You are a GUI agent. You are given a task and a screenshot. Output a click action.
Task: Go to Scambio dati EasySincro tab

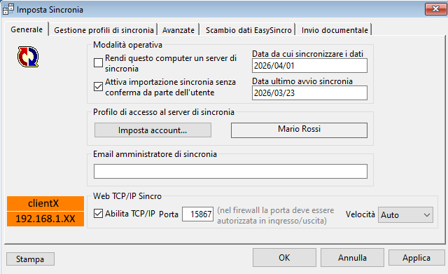(x=248, y=30)
